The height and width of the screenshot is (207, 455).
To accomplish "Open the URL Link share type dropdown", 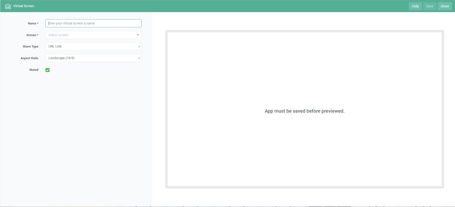I will 91,47.
